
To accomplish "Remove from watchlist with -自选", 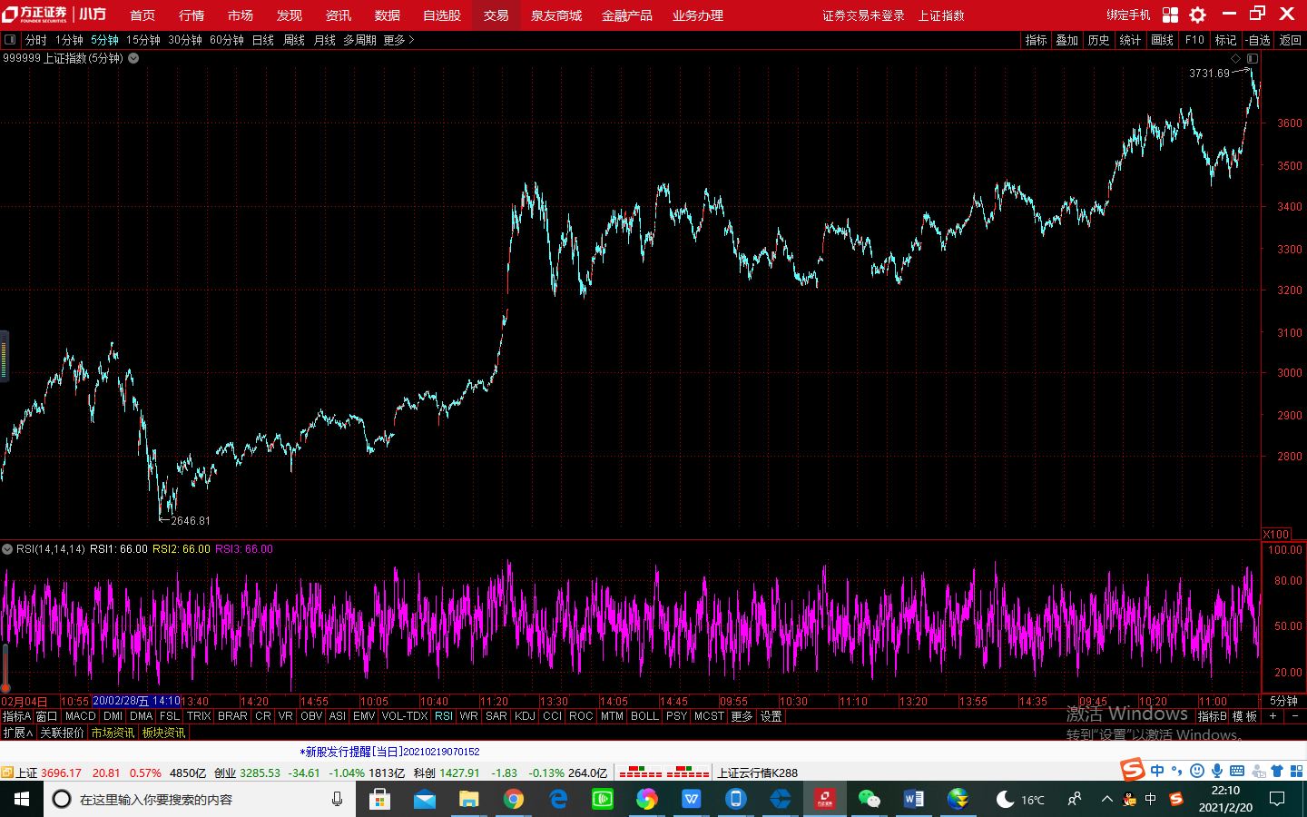I will (x=1258, y=40).
